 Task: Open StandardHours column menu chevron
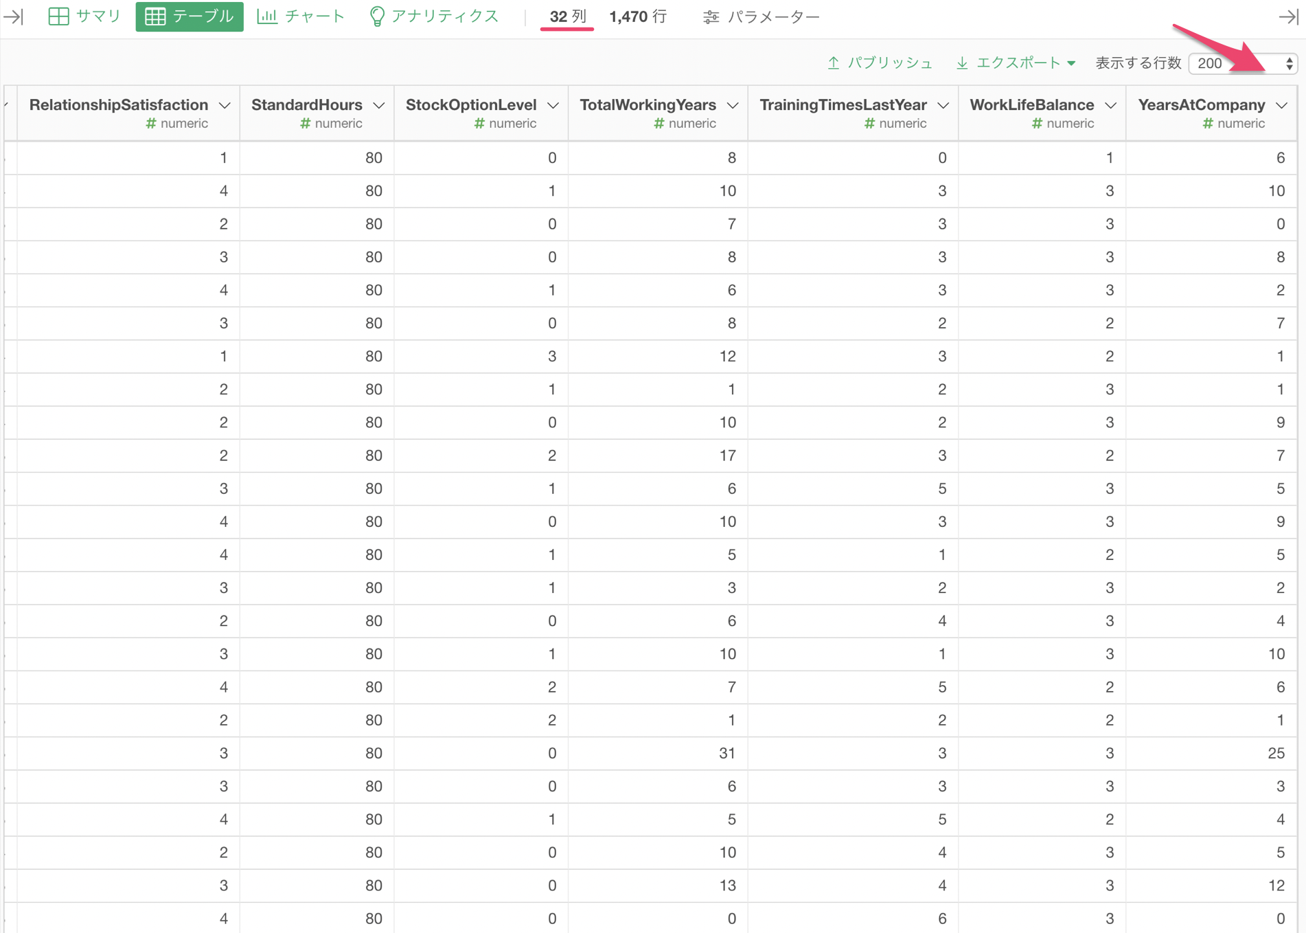pyautogui.click(x=379, y=105)
